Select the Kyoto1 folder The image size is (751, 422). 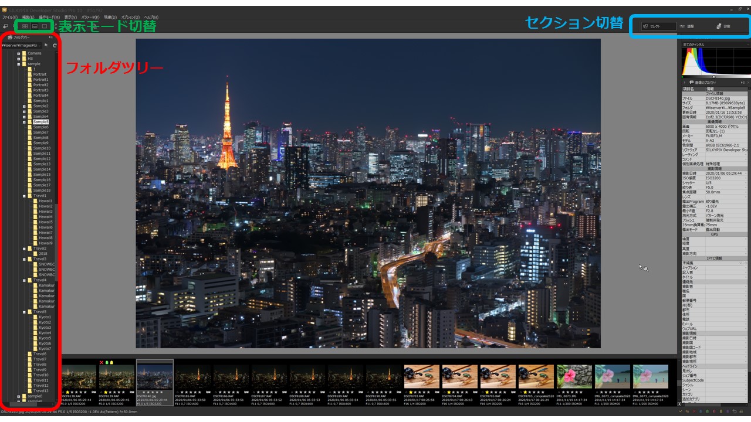point(45,317)
